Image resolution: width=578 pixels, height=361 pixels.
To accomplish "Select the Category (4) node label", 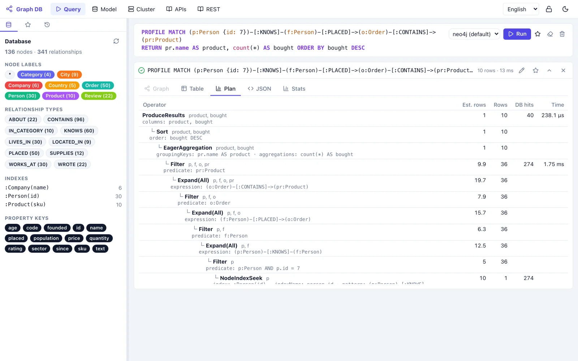I will [x=36, y=74].
